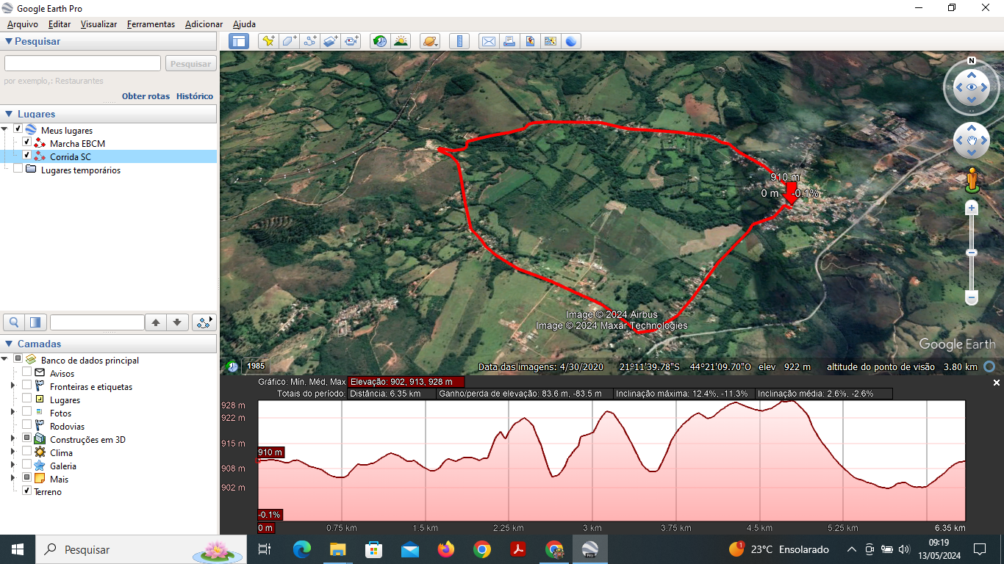
Task: Click the zoom slider handle
Action: pyautogui.click(x=972, y=253)
